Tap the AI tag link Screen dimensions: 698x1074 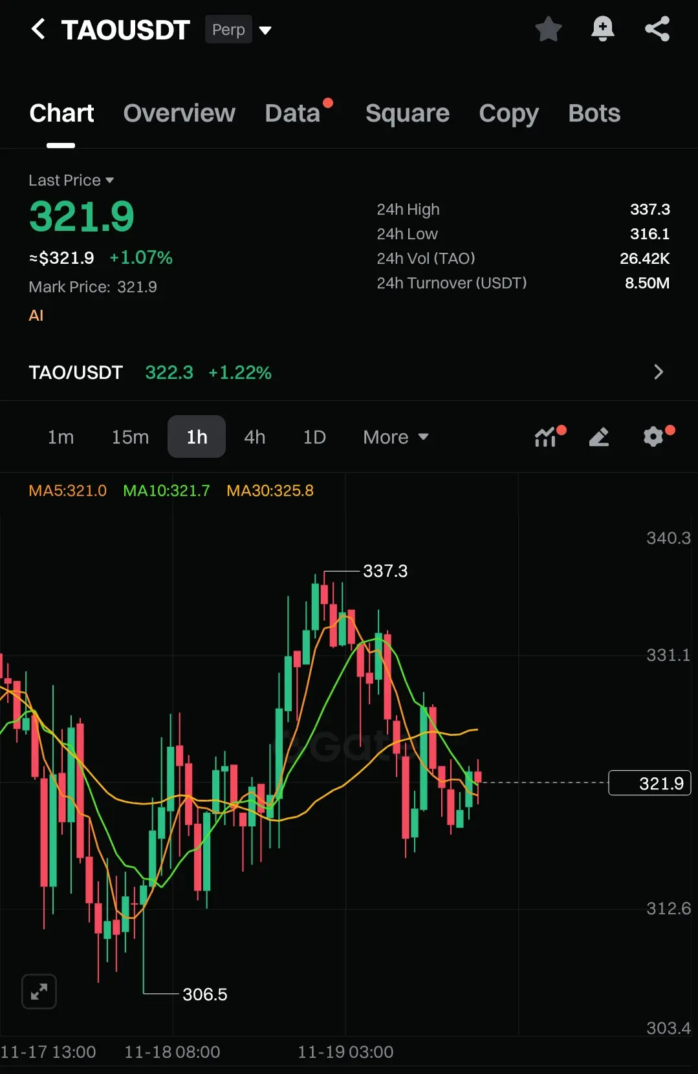[x=36, y=315]
